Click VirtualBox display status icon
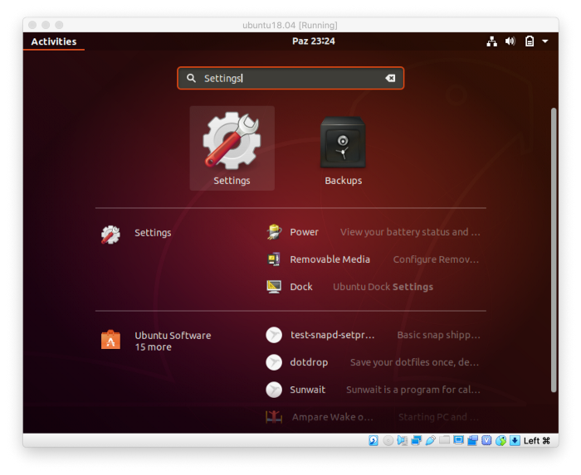 pos(459,440)
